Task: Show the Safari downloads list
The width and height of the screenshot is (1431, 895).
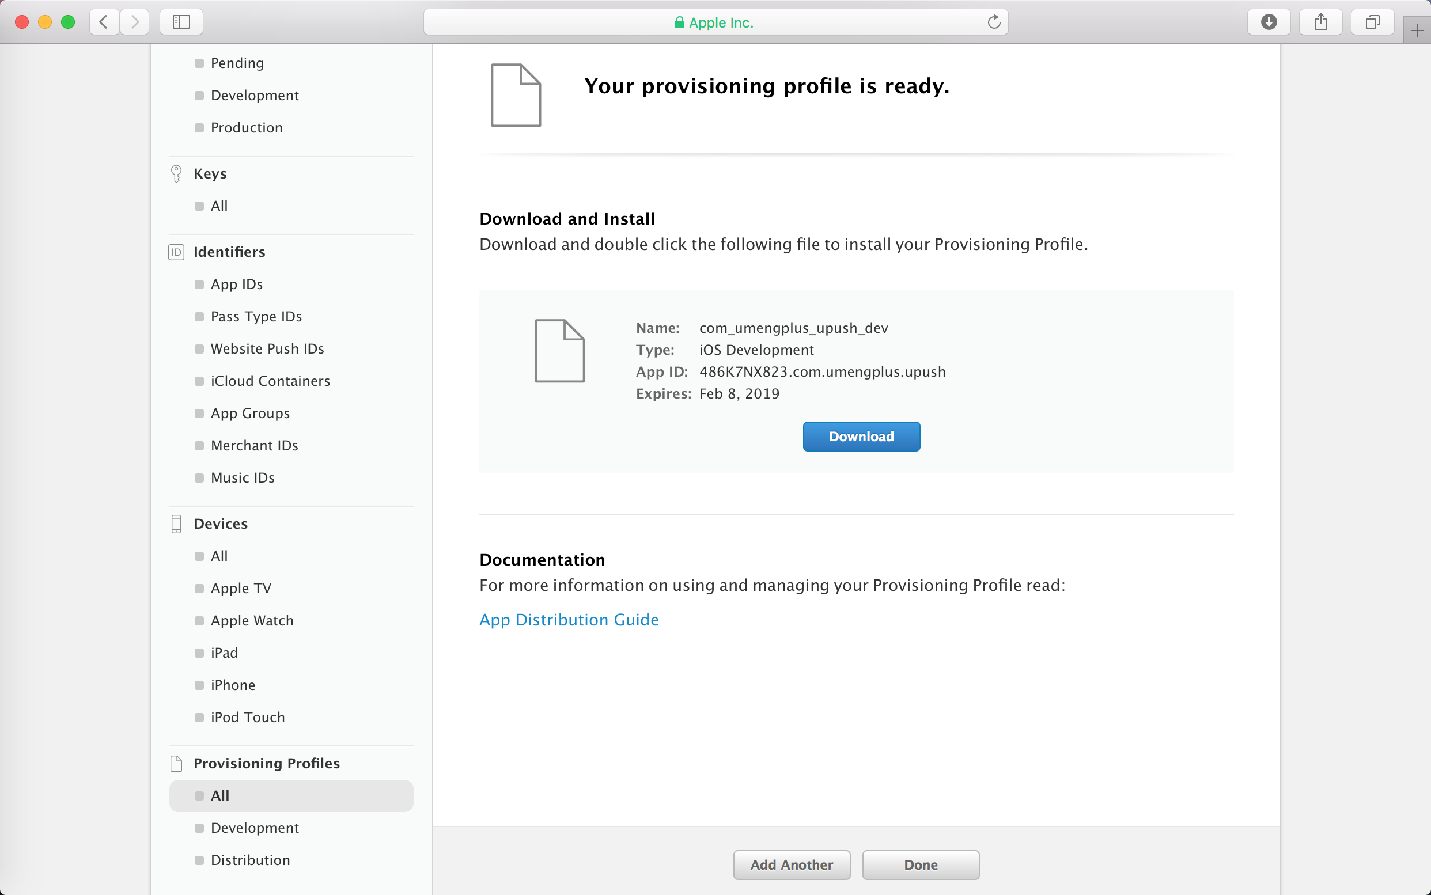Action: 1269,22
